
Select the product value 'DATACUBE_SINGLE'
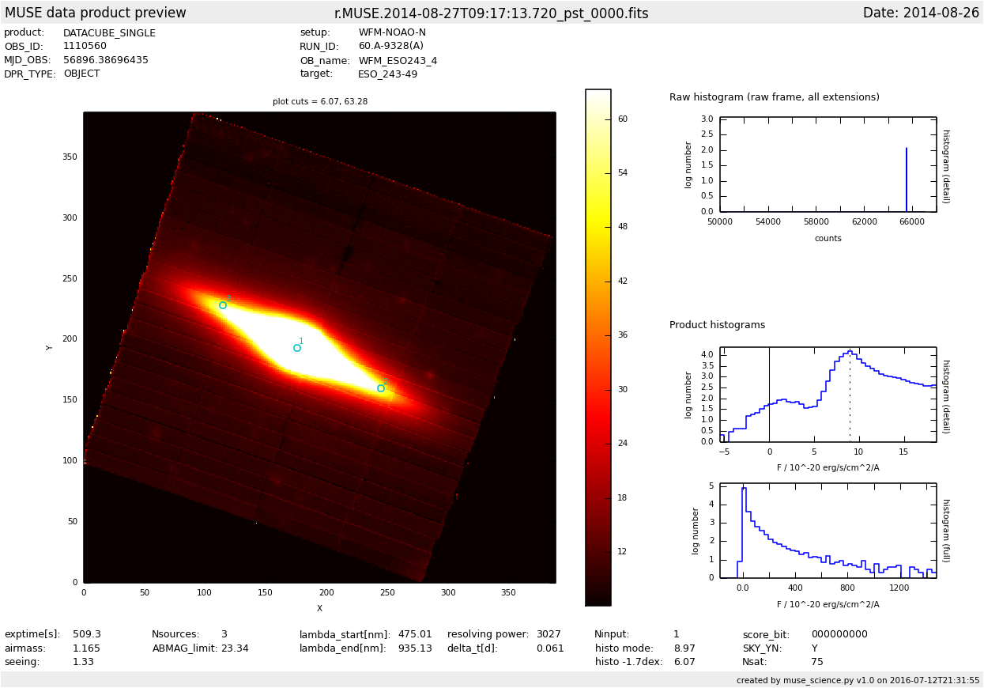(x=109, y=33)
